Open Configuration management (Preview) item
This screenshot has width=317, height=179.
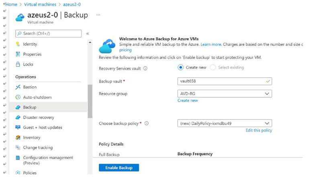click(48, 160)
